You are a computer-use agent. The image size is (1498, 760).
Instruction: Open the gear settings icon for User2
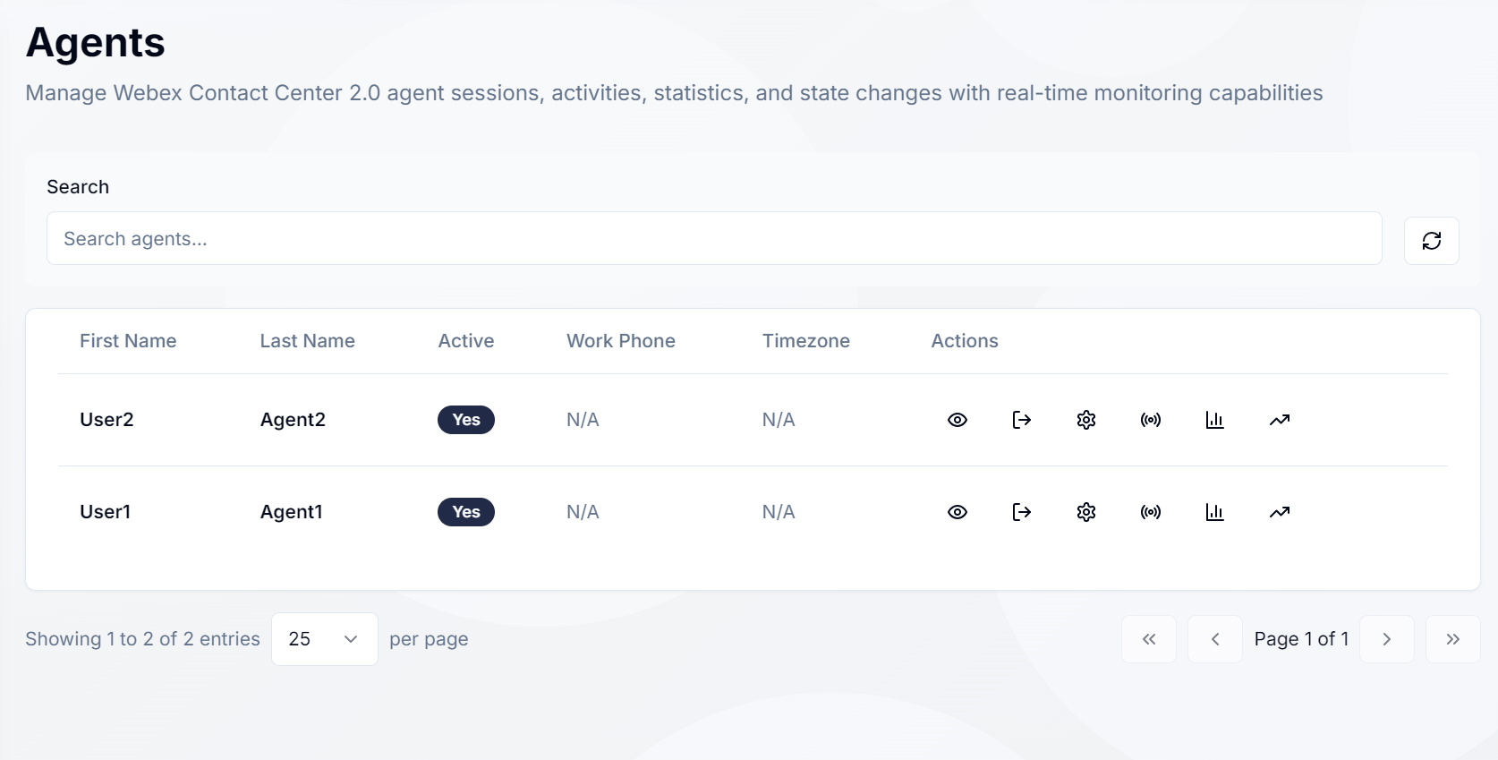coord(1085,420)
